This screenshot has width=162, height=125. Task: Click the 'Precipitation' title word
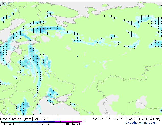pyautogui.click(x=11, y=119)
